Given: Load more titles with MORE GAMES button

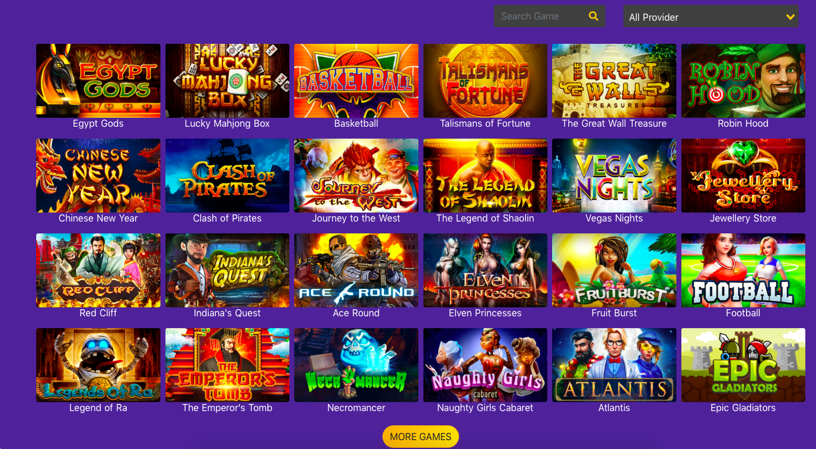Looking at the screenshot, I should [420, 437].
